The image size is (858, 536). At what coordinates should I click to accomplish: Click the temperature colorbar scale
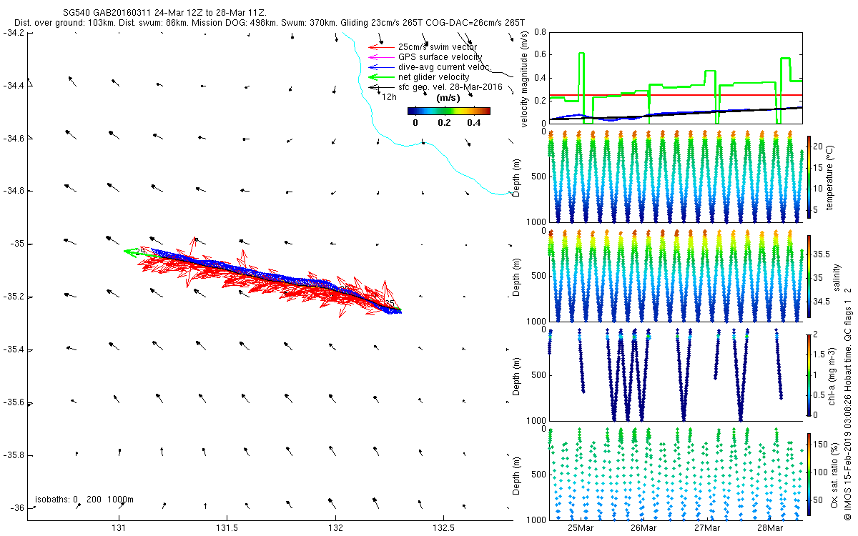(x=809, y=177)
